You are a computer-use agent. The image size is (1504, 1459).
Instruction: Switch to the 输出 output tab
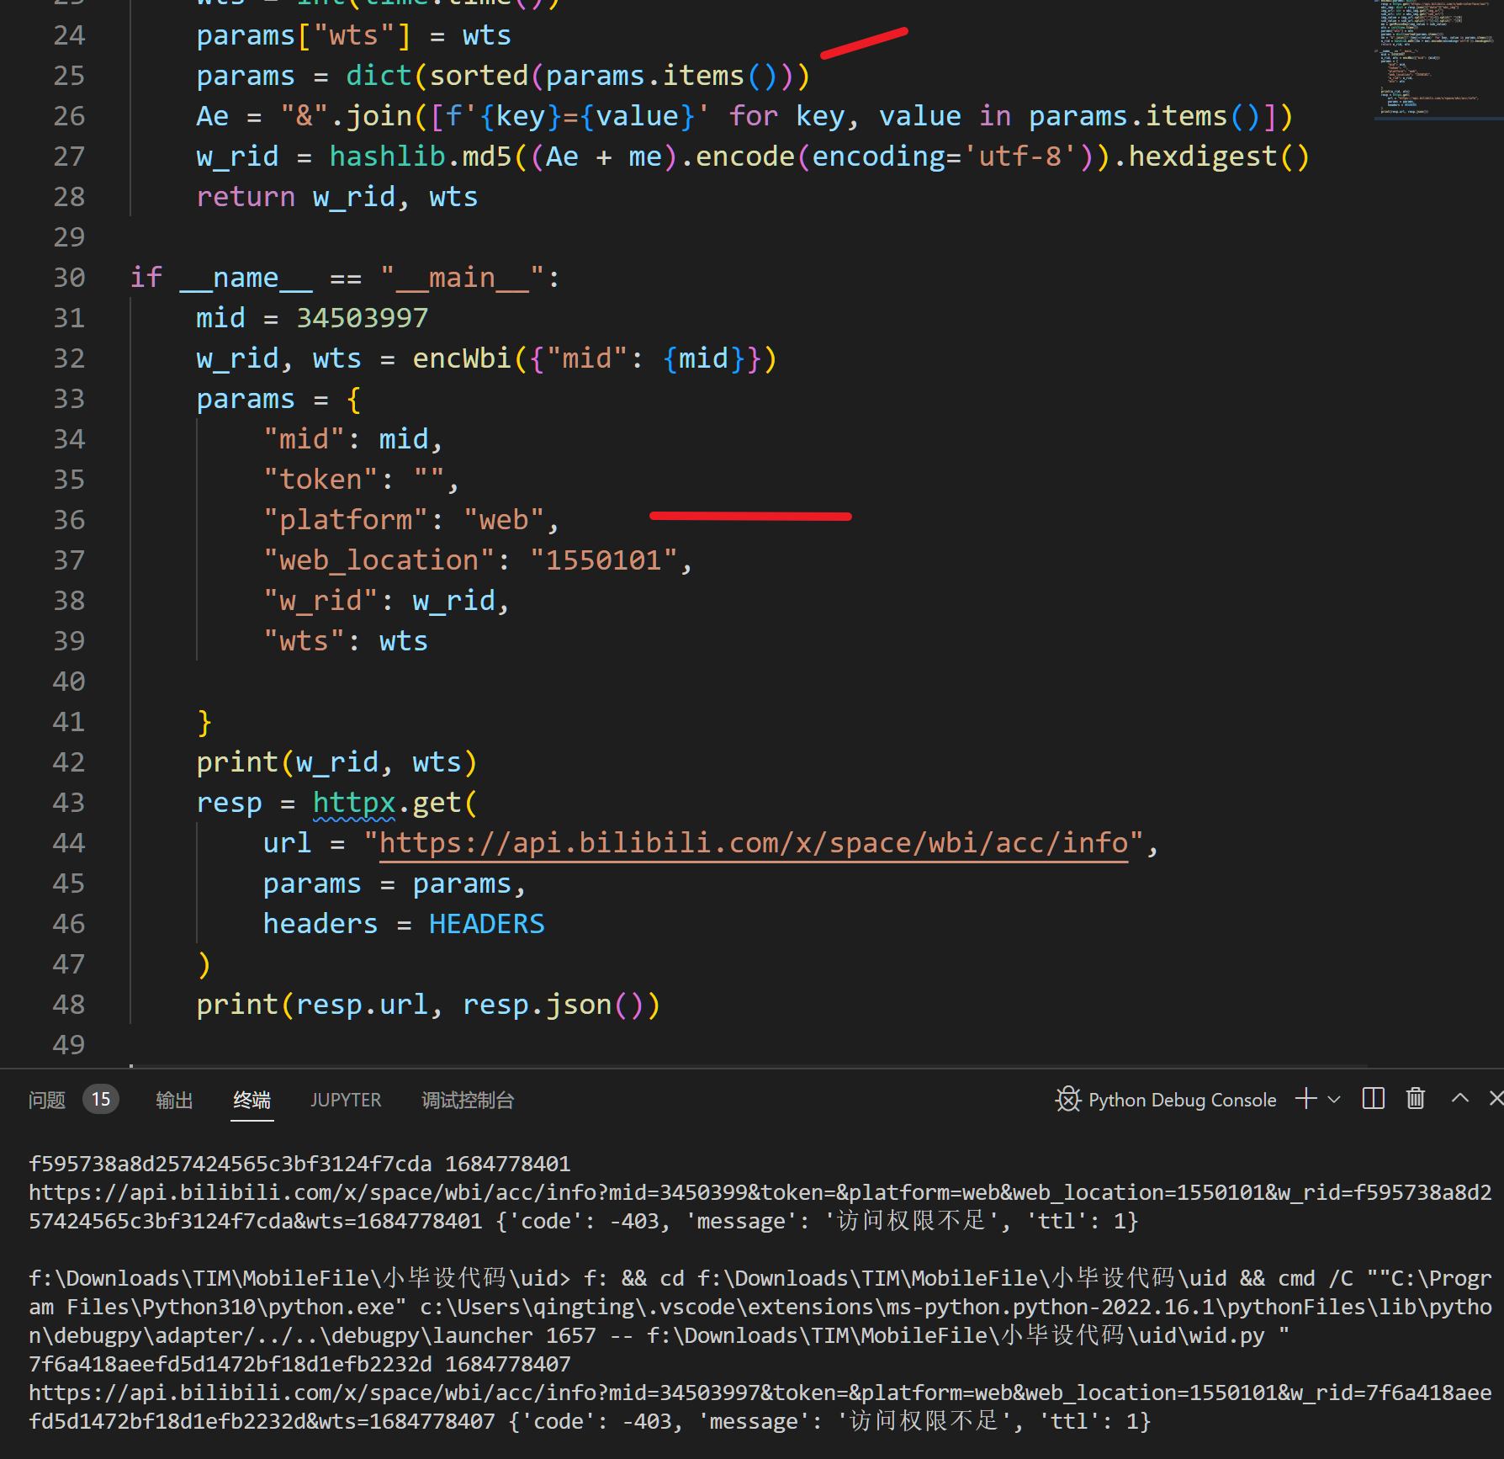point(173,1099)
